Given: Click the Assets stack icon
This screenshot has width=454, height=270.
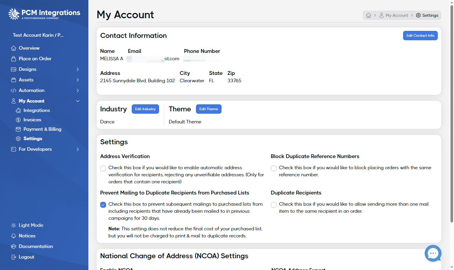Looking at the screenshot, I should point(14,80).
